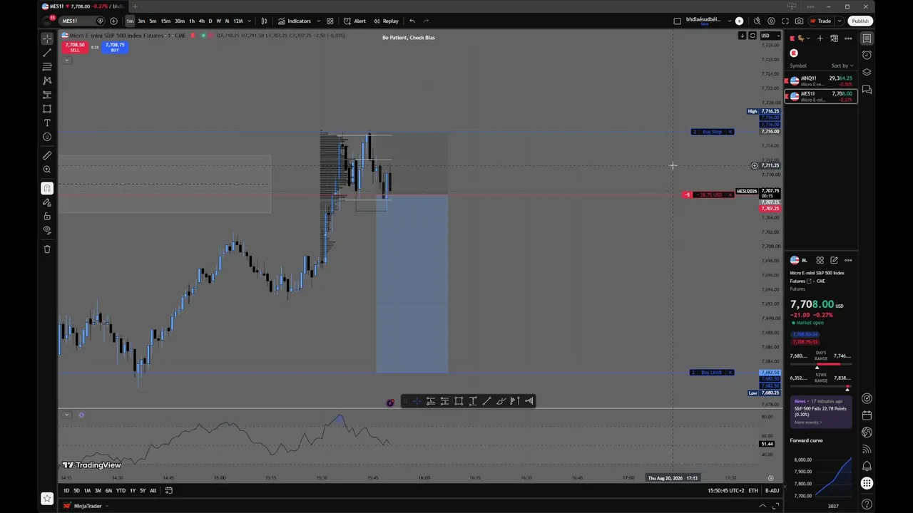
Task: Open the go-to-date calendar icon
Action: pos(169,490)
